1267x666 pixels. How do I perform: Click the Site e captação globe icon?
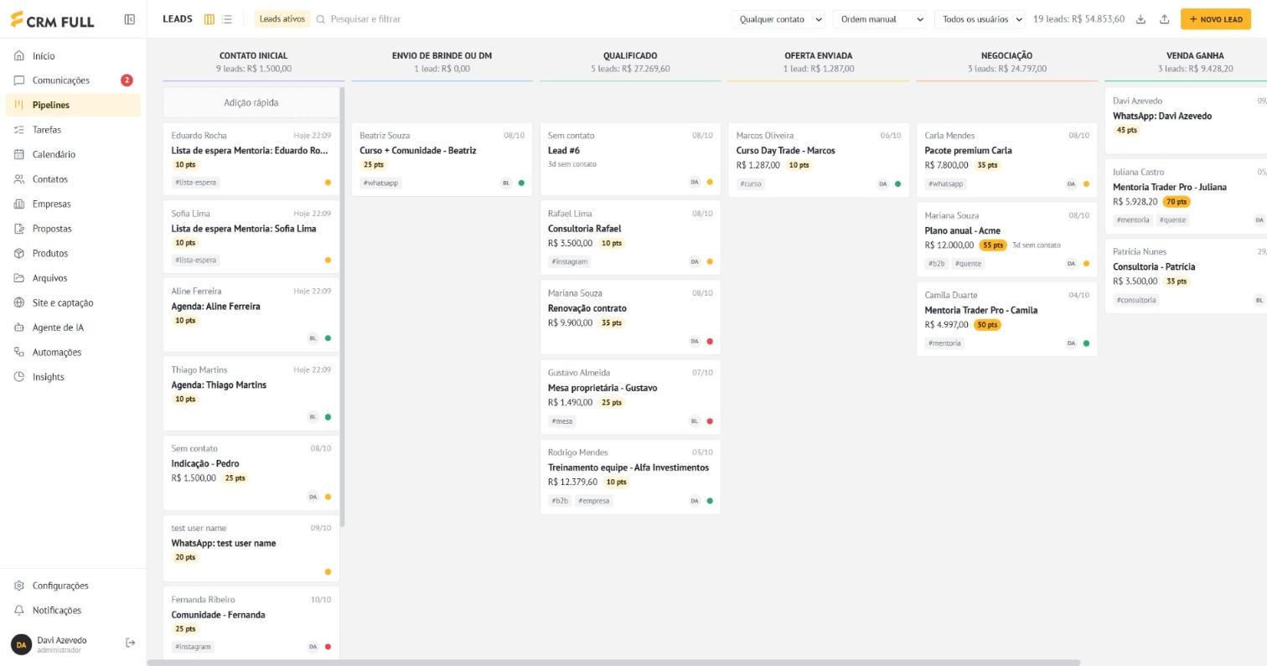(19, 303)
